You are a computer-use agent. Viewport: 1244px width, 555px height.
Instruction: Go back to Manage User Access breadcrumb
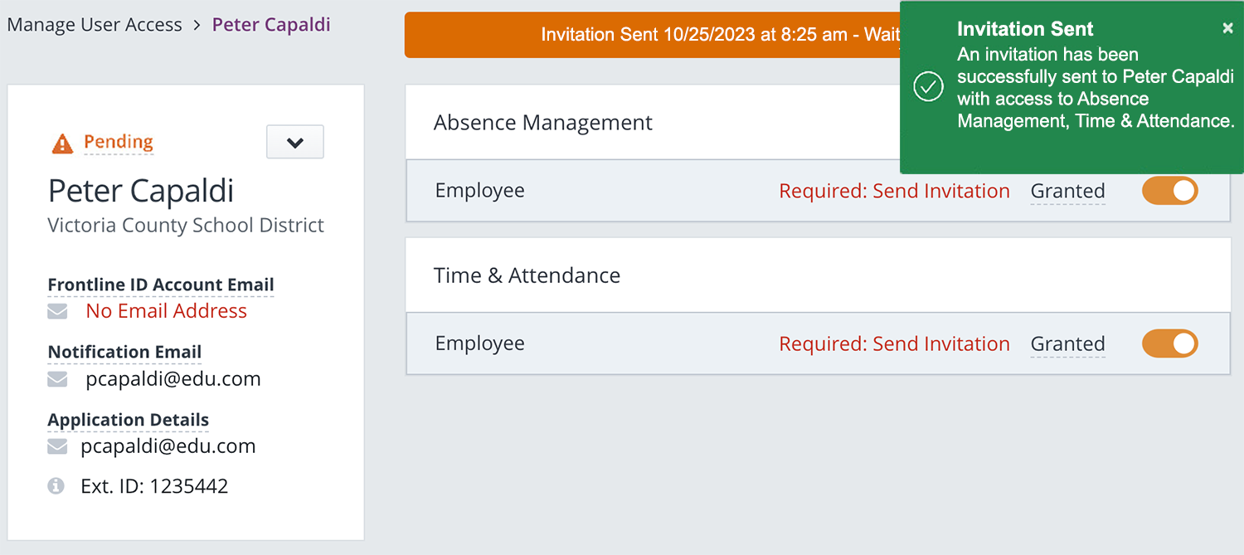click(95, 25)
